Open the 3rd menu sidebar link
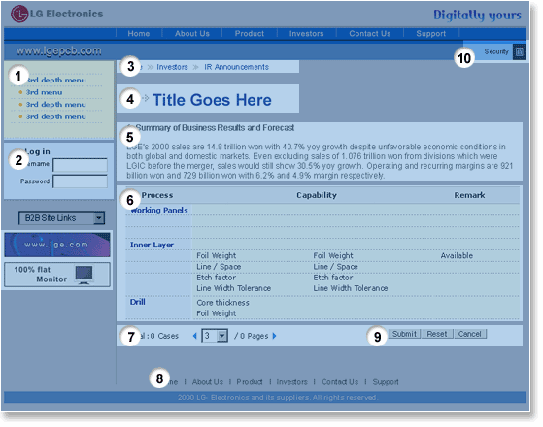This screenshot has width=543, height=427. [x=44, y=92]
